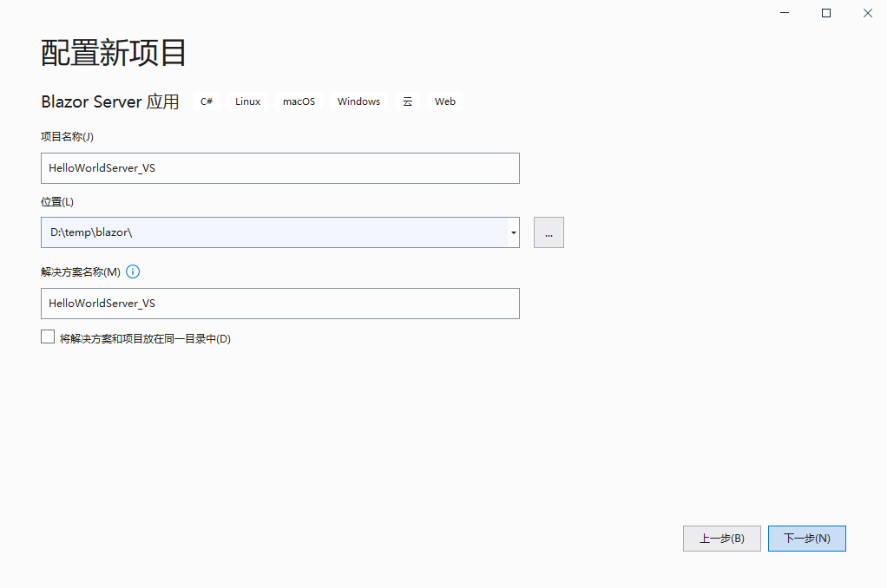Image resolution: width=887 pixels, height=588 pixels.
Task: Select the Windows platform tag
Action: pyautogui.click(x=358, y=101)
